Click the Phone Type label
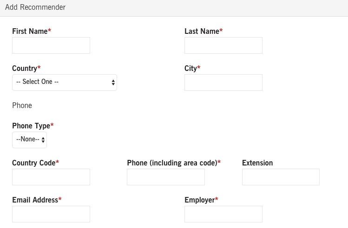This screenshot has height=228, width=348. point(31,126)
